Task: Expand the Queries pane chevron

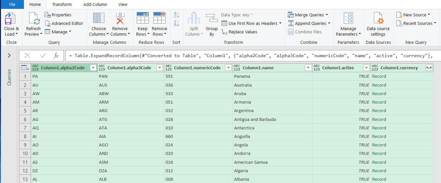Action: click(9, 56)
